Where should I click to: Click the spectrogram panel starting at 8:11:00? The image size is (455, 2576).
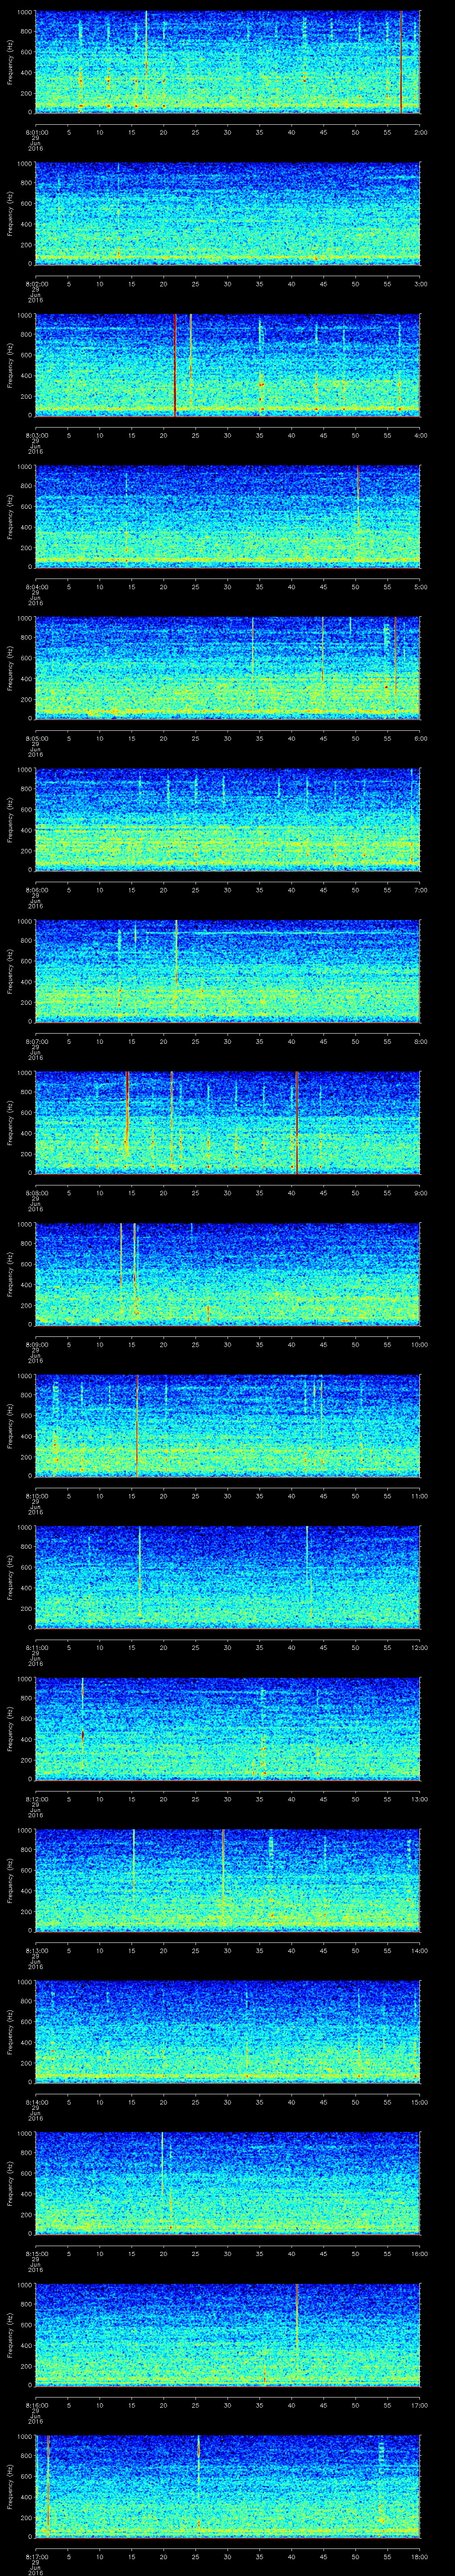(x=228, y=1577)
